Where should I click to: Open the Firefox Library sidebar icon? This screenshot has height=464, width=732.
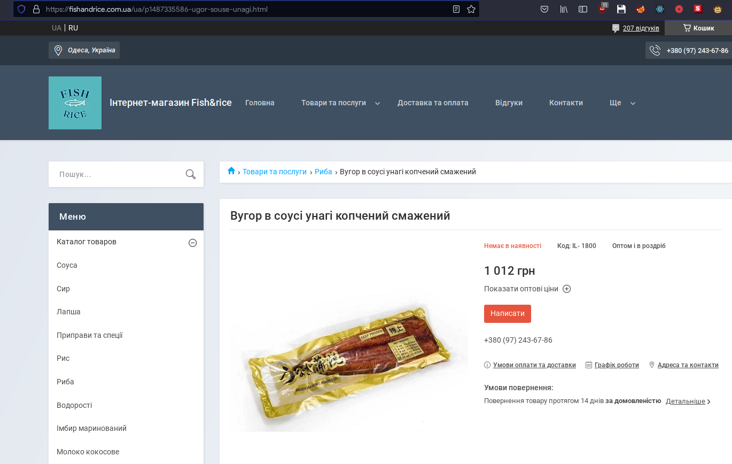coord(564,9)
